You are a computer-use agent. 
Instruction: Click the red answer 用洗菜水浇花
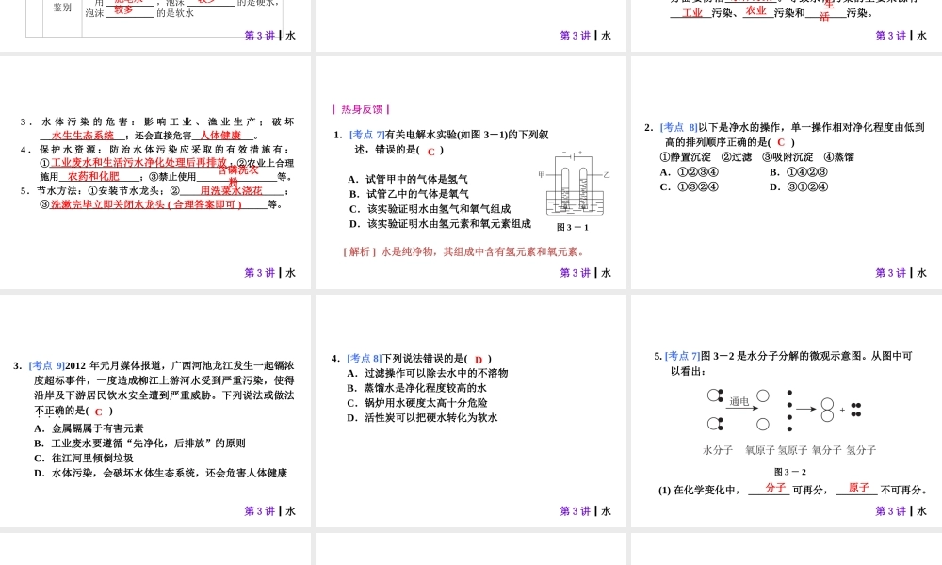click(x=232, y=190)
